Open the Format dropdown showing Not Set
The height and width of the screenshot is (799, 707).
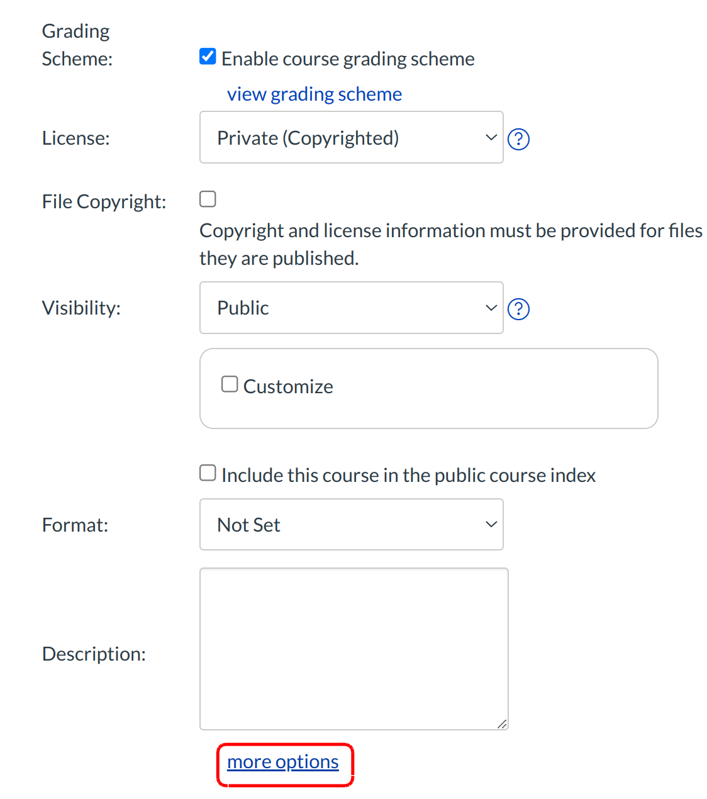click(x=351, y=525)
